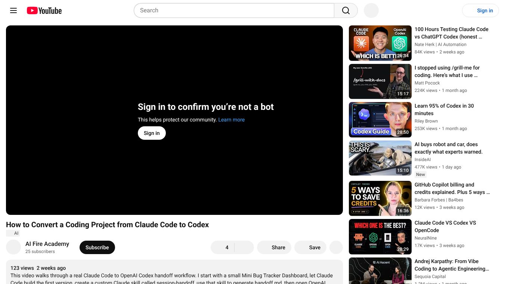Open the AI Ascent Karpathy thumbnail
Screen dimensions: 505x284
380,271
